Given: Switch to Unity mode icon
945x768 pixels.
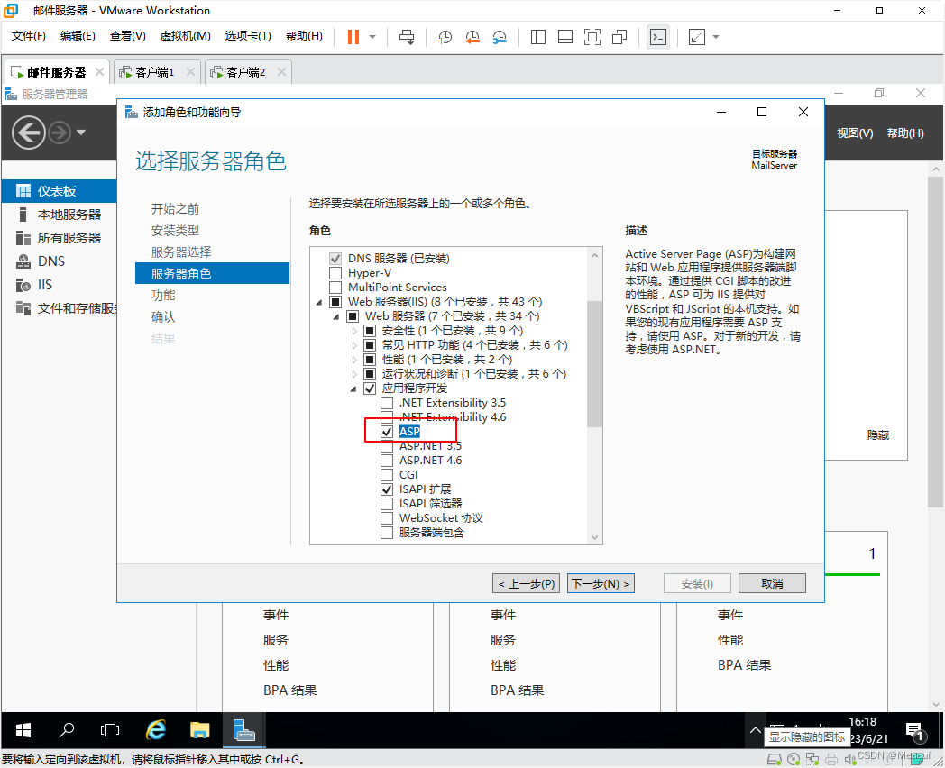Looking at the screenshot, I should pos(619,37).
